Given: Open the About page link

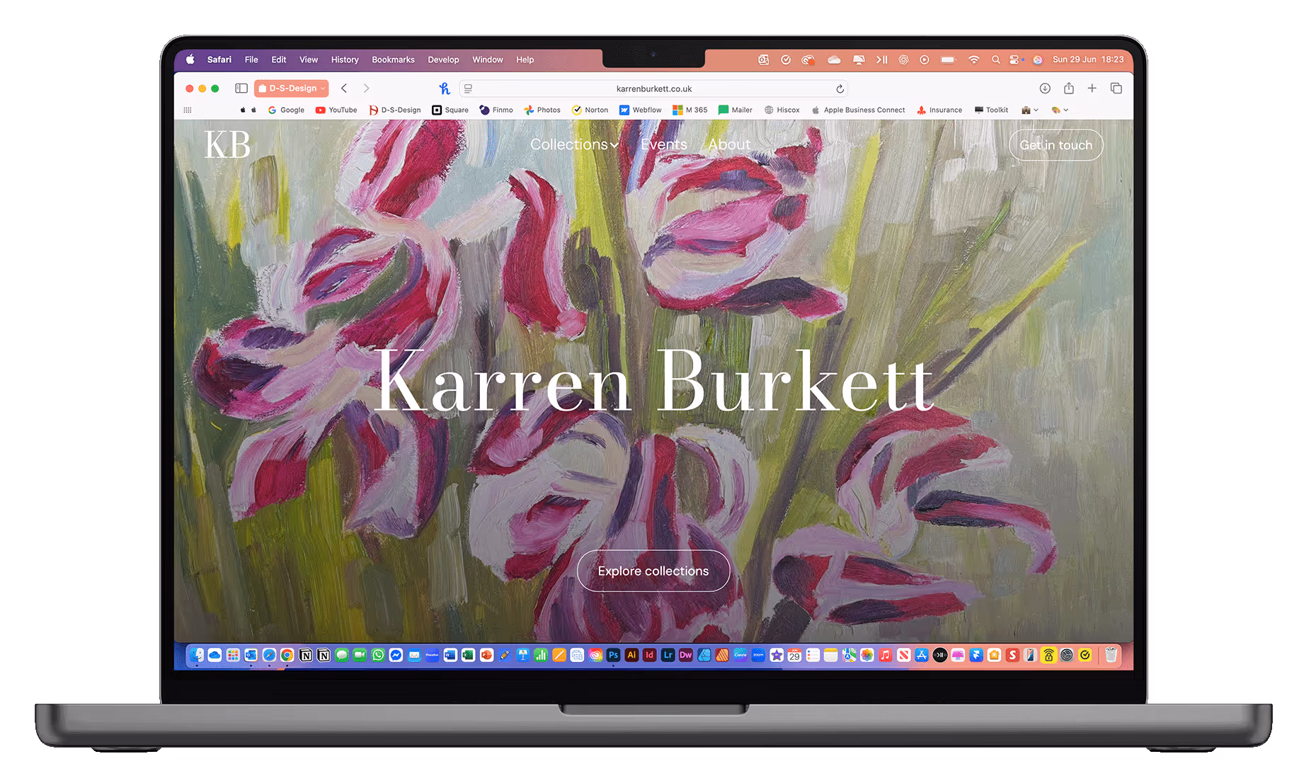Looking at the screenshot, I should (x=729, y=144).
